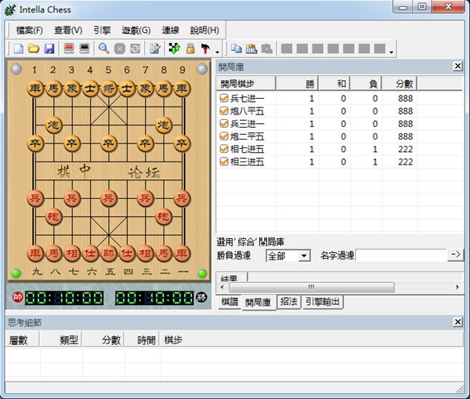Sort by the 勝 column header
470x399 pixels.
coord(297,84)
